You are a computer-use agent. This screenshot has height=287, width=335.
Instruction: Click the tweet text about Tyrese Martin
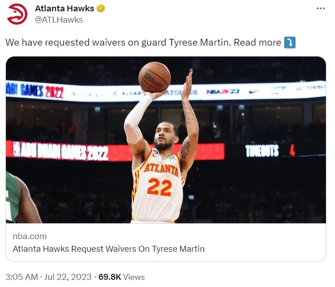[x=143, y=43]
